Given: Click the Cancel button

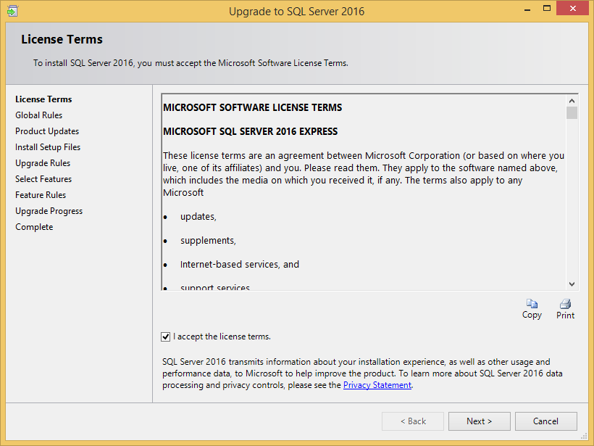Looking at the screenshot, I should (x=546, y=421).
